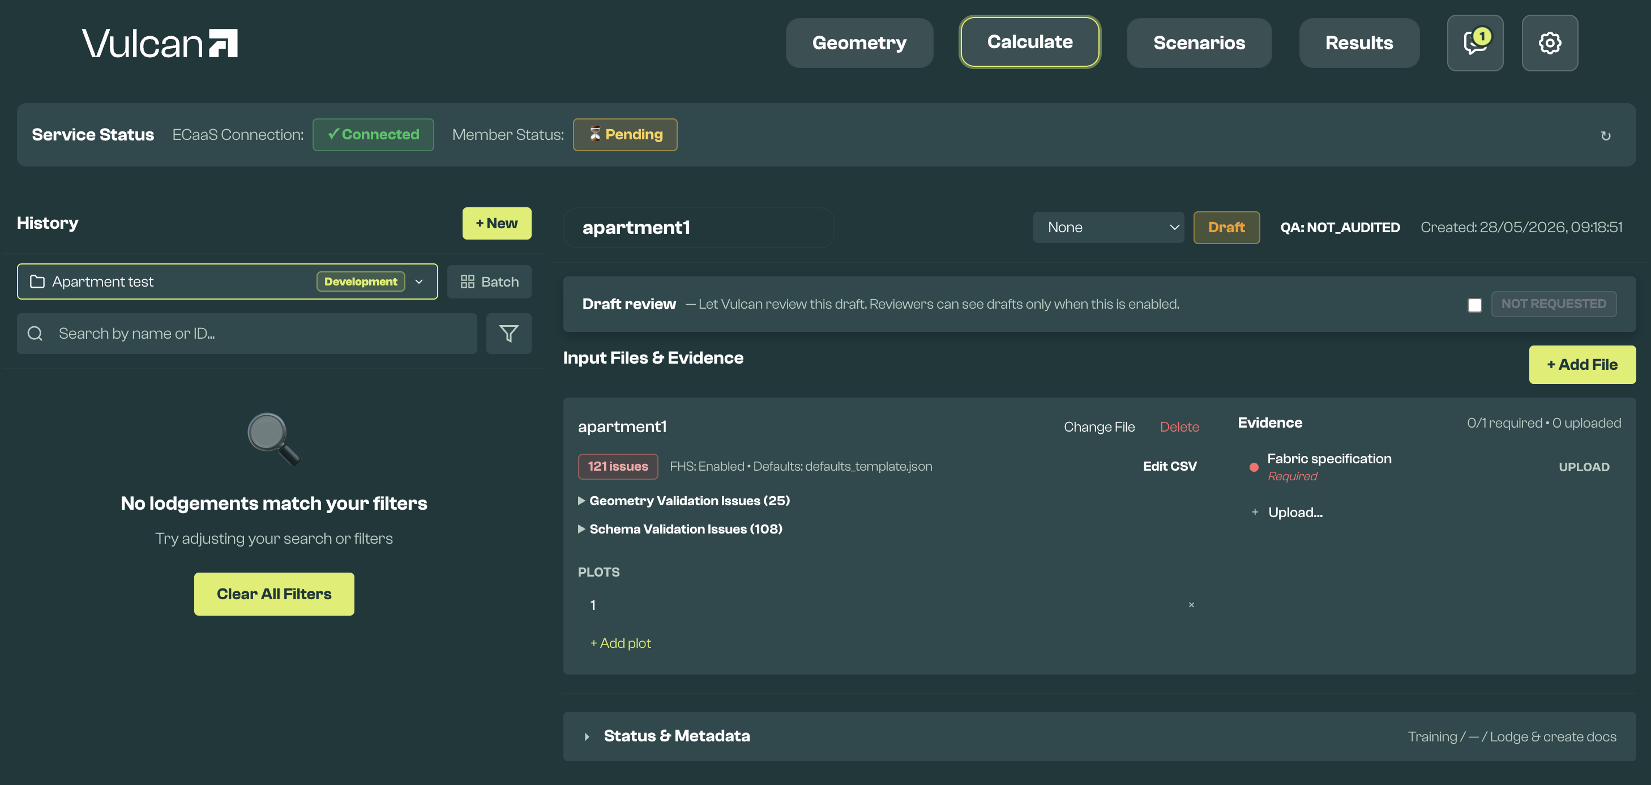This screenshot has height=785, width=1651.
Task: Open the None dropdown selector
Action: click(1108, 228)
